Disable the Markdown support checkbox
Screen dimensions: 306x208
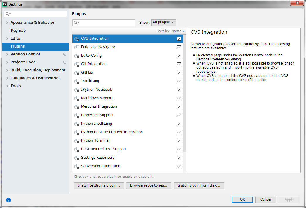pyautogui.click(x=179, y=98)
